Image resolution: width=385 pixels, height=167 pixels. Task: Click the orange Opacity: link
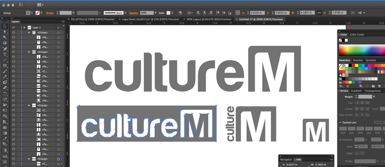(134, 13)
